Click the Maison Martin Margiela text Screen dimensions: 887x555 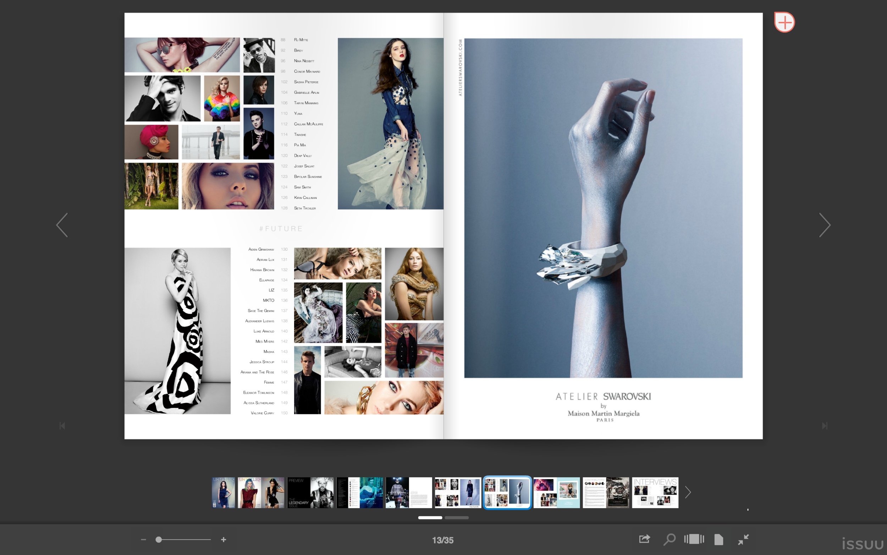[x=603, y=413]
